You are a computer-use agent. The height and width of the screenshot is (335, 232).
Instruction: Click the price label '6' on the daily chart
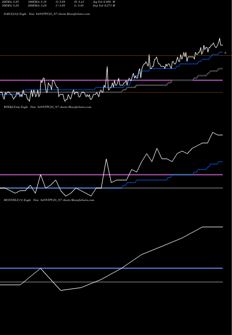click(x=226, y=53)
